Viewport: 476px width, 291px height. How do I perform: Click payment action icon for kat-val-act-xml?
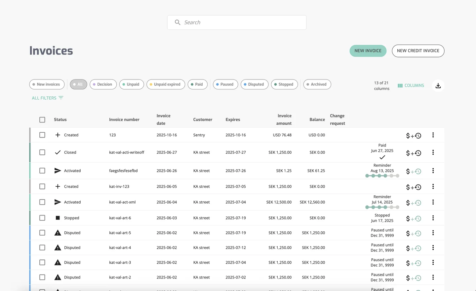click(414, 203)
